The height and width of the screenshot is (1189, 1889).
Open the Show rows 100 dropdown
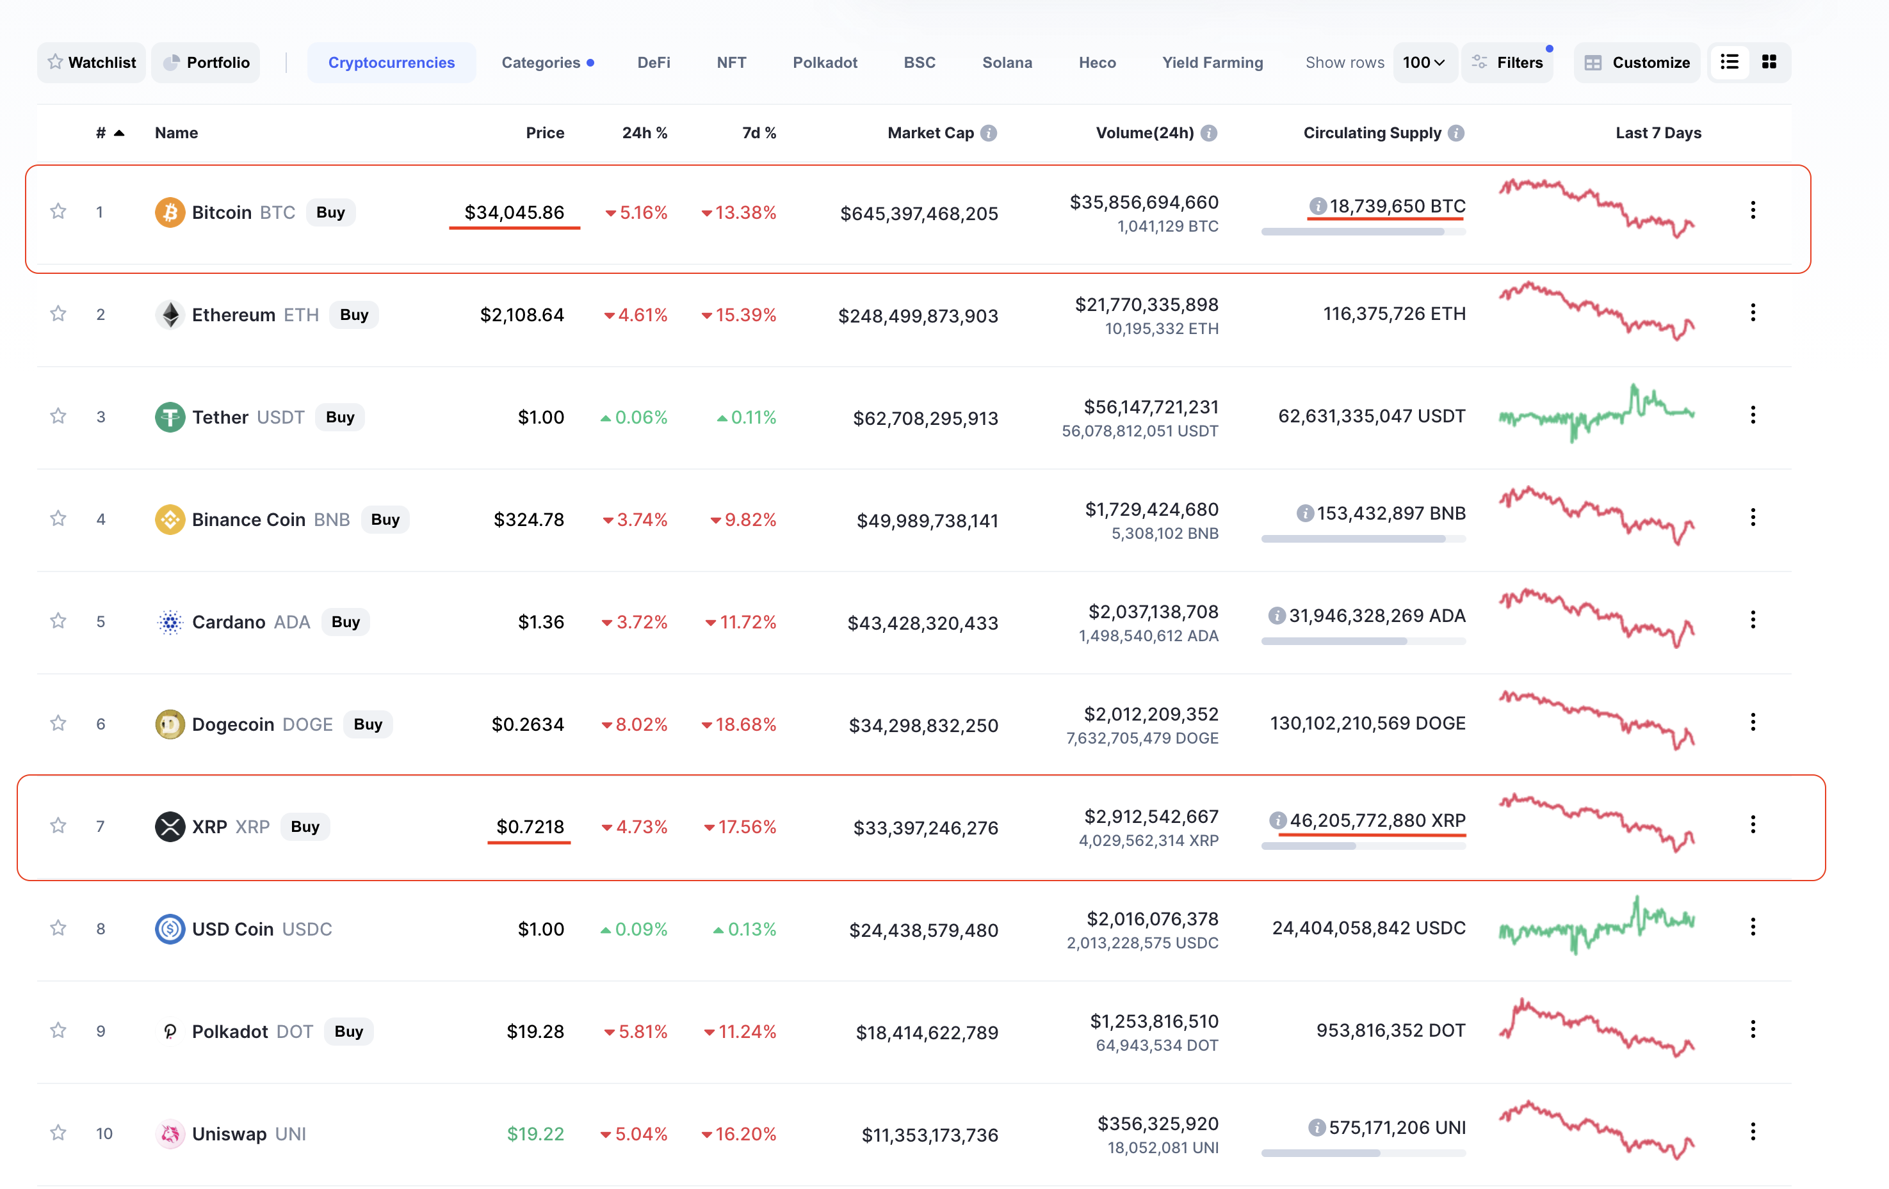pos(1425,62)
